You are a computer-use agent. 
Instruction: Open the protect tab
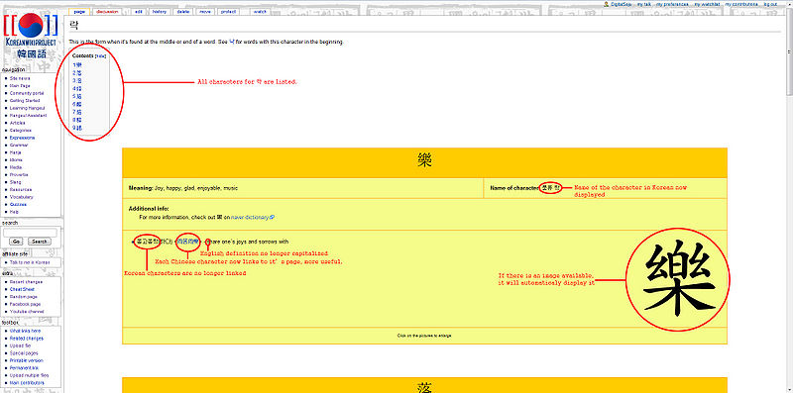(228, 11)
